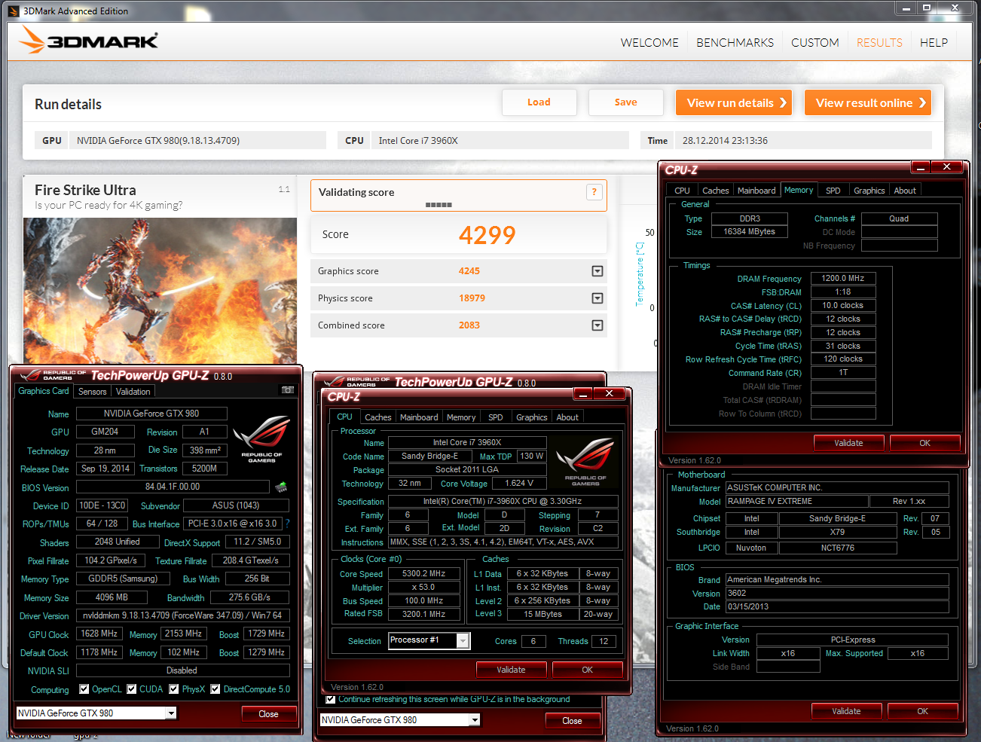The height and width of the screenshot is (742, 981).
Task: Click the 3DMark Advanced Edition title bar icon
Action: point(14,11)
